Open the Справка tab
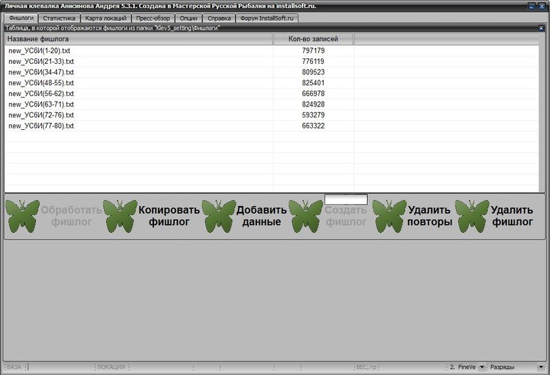Screen dimensions: 550x375 [219, 19]
